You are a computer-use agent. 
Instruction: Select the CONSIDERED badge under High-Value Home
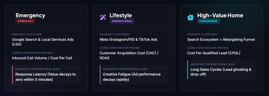pos(208,21)
